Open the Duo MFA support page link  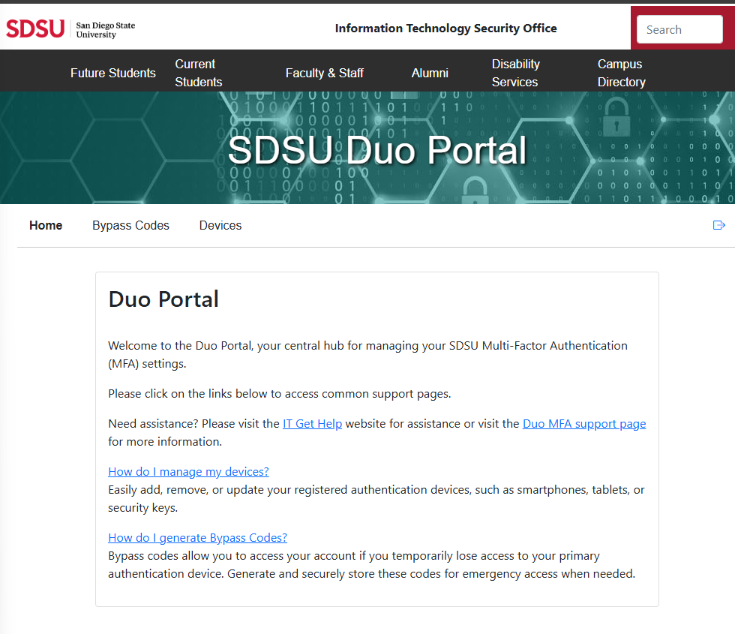tap(584, 424)
